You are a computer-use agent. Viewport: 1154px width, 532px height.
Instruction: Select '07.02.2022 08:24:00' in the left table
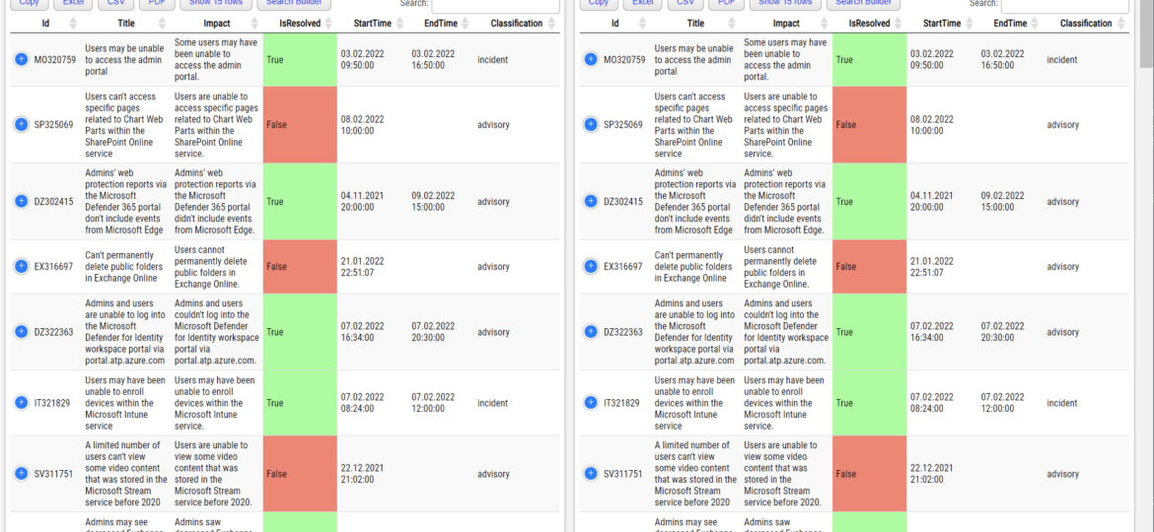pyautogui.click(x=363, y=403)
